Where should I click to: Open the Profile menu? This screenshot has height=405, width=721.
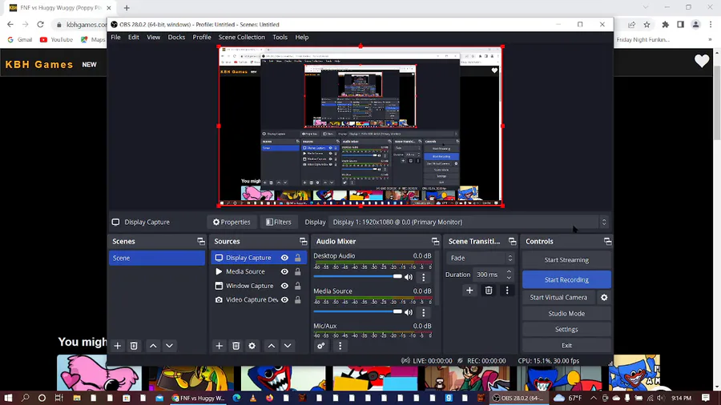(x=201, y=37)
